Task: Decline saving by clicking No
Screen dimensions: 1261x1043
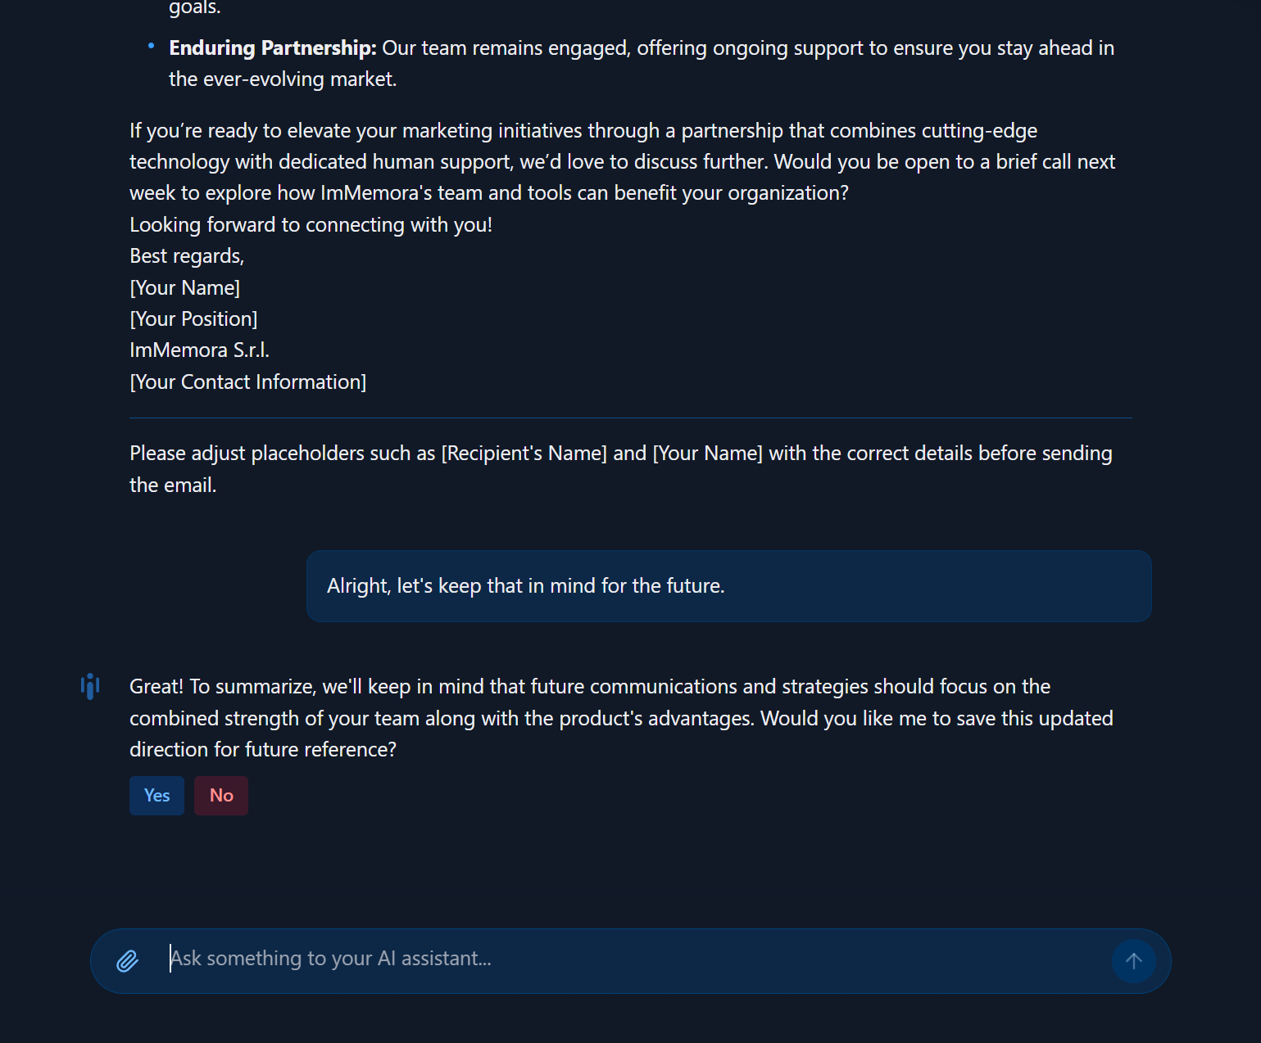Action: (x=221, y=796)
